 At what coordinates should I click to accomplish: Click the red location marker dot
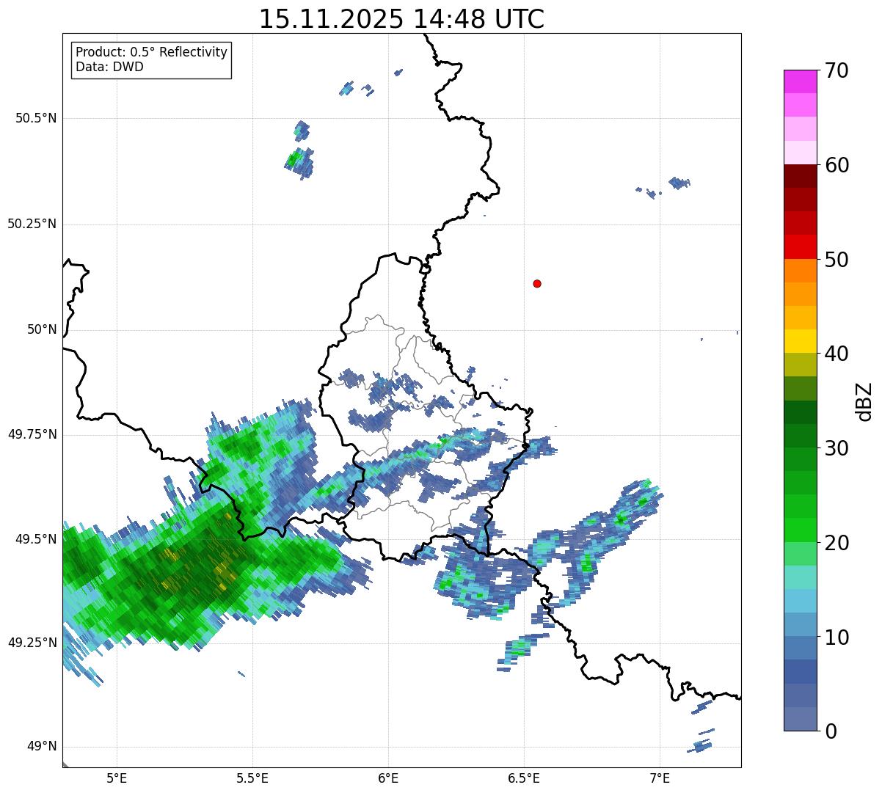click(x=537, y=283)
